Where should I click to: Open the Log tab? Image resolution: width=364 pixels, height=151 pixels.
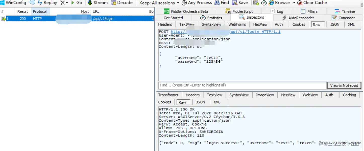tap(277, 11)
